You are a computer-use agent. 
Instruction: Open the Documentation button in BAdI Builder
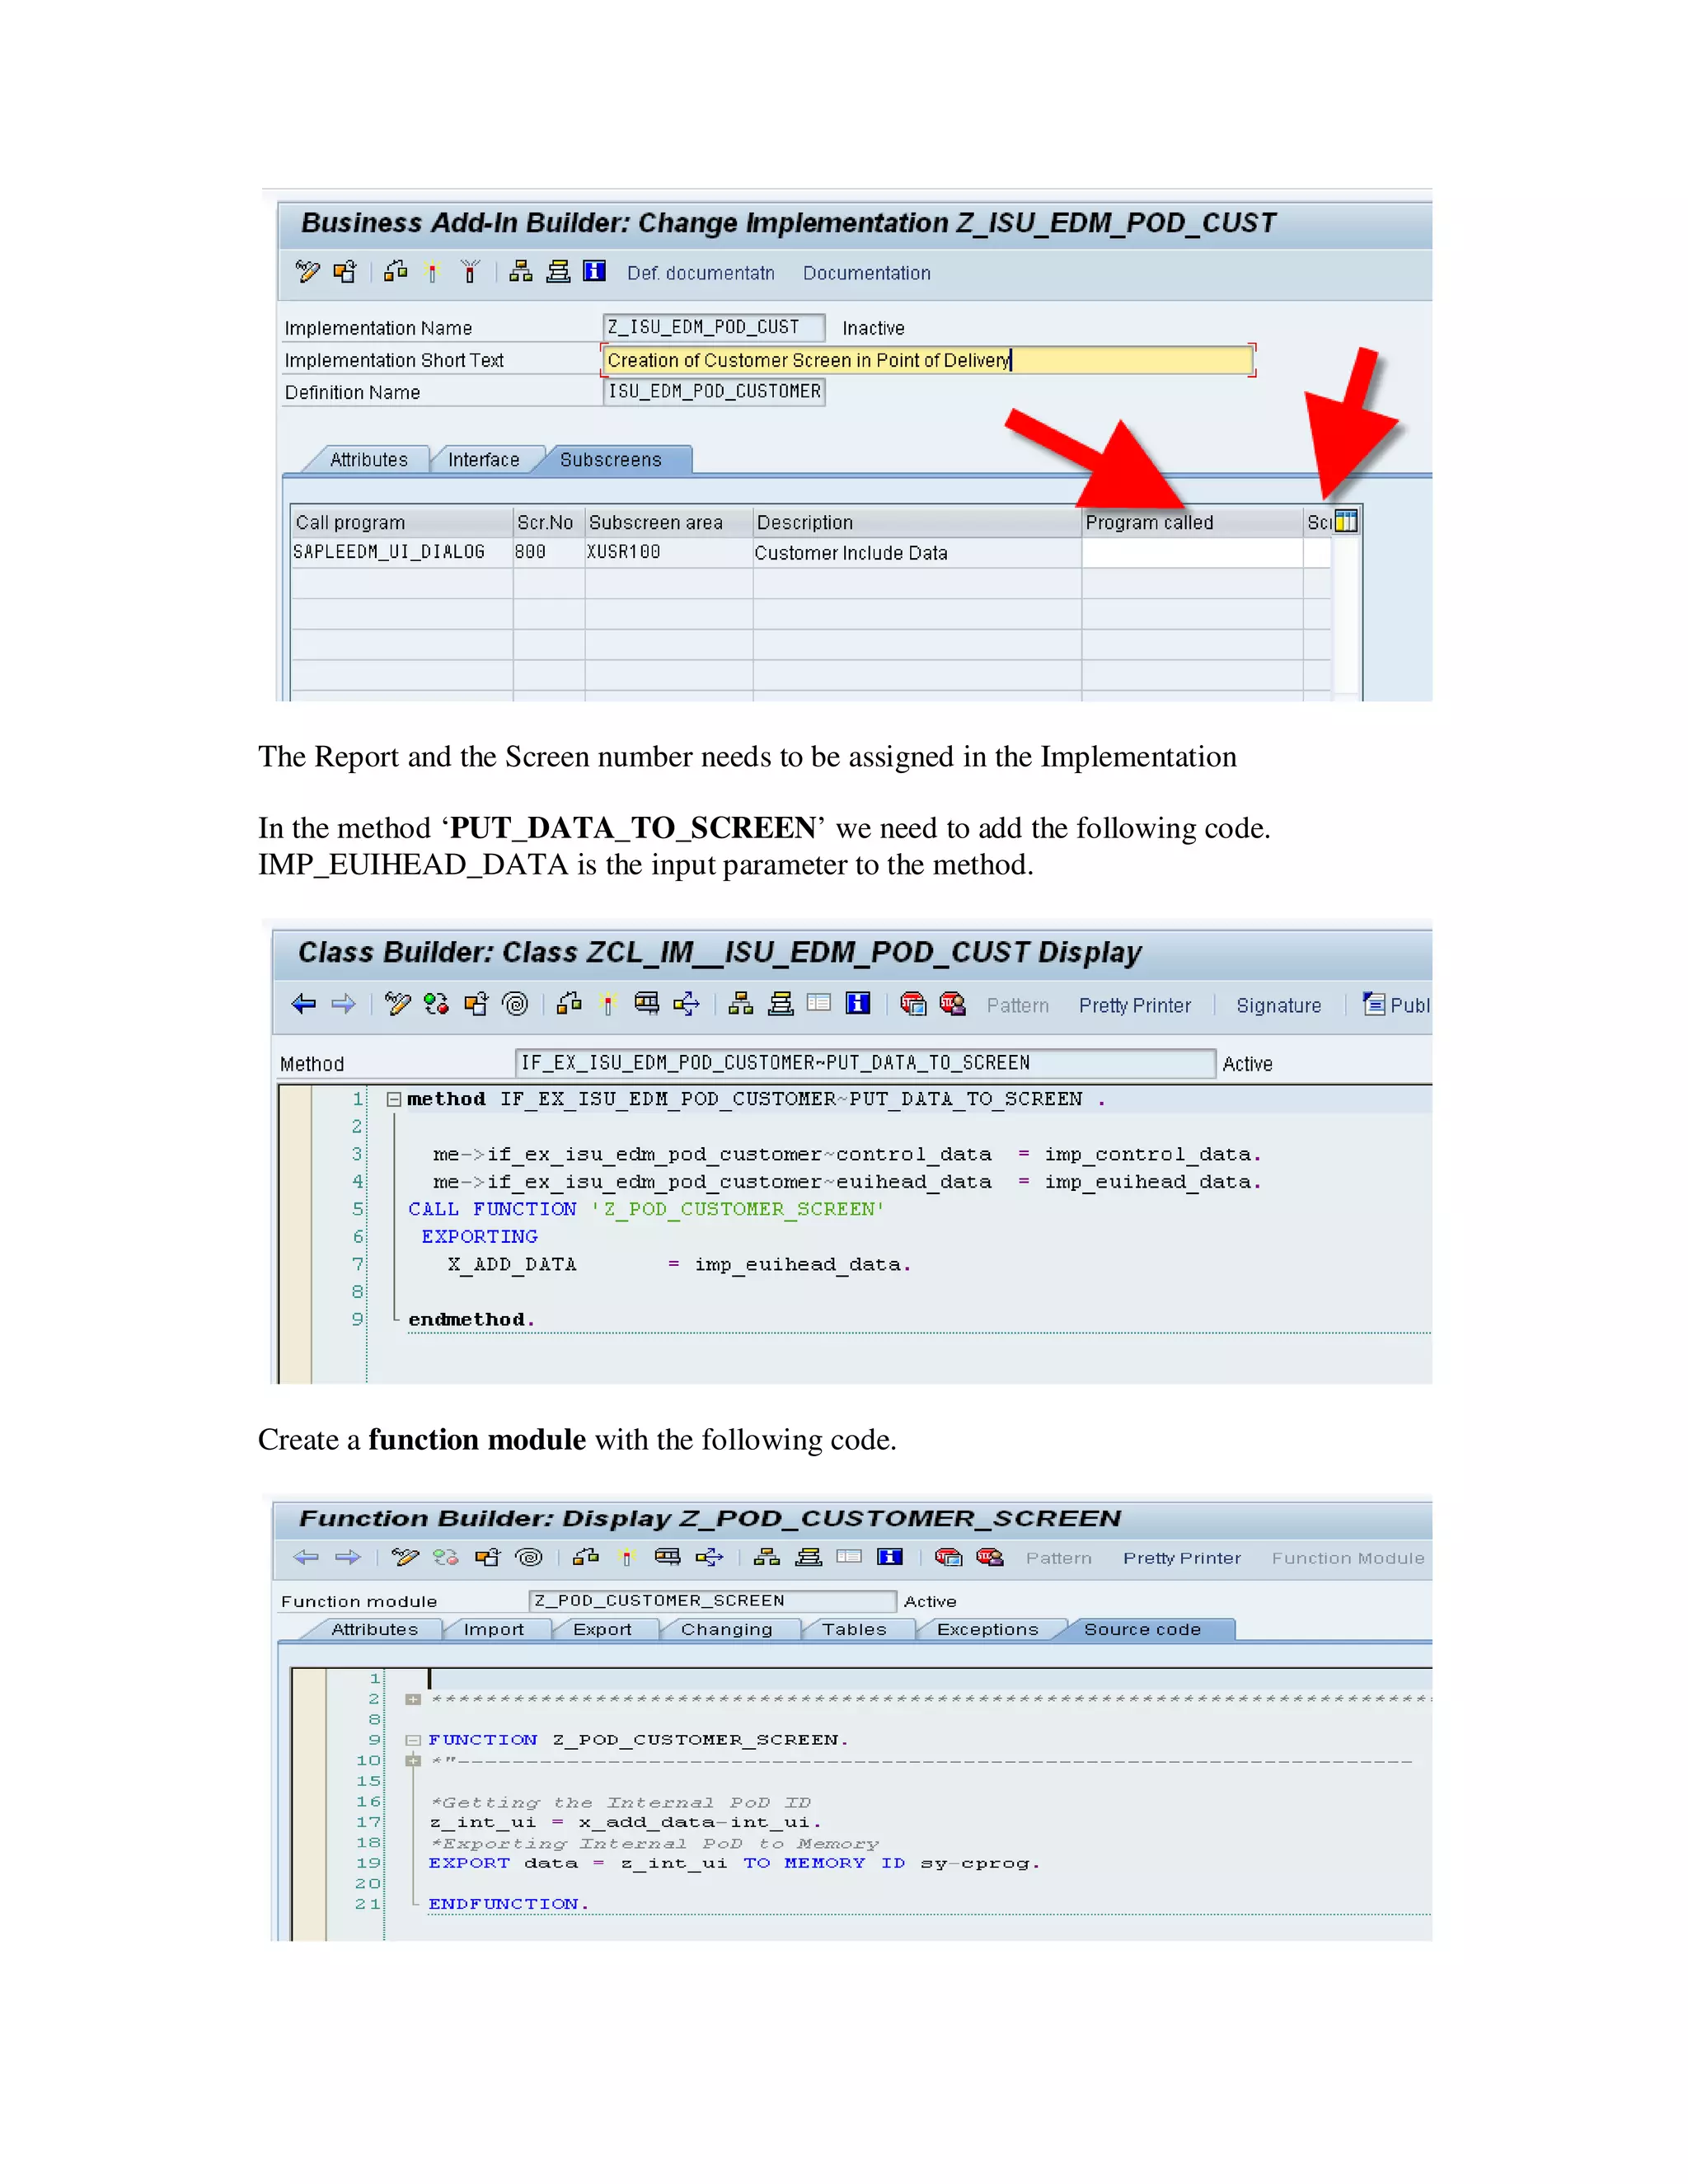tap(866, 273)
